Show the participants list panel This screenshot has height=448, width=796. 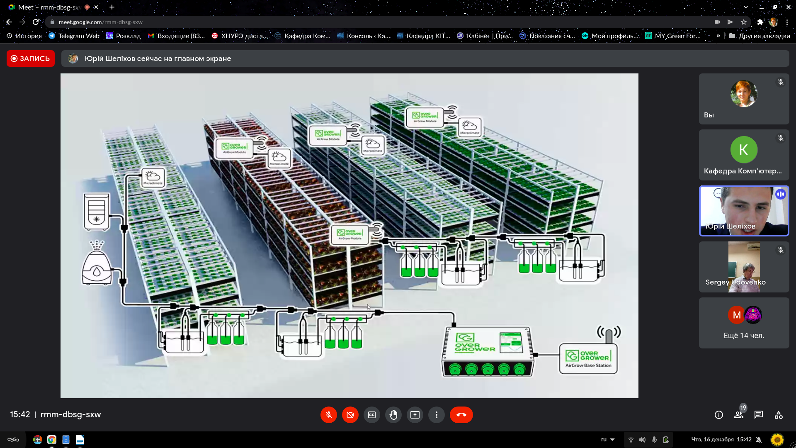[x=739, y=415]
